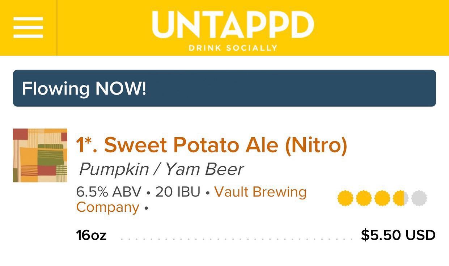The height and width of the screenshot is (266, 449).
Task: Open the Vault Brewing Company link
Action: point(191,199)
